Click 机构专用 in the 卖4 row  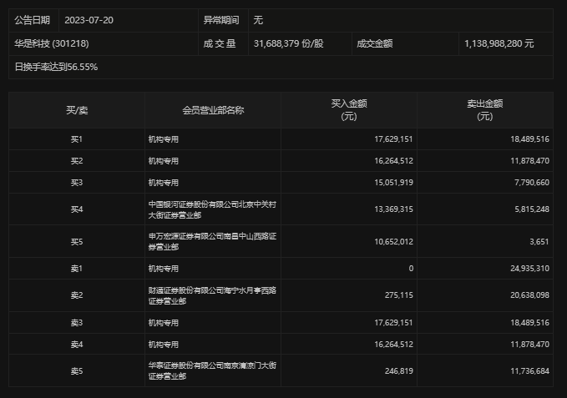click(x=164, y=345)
